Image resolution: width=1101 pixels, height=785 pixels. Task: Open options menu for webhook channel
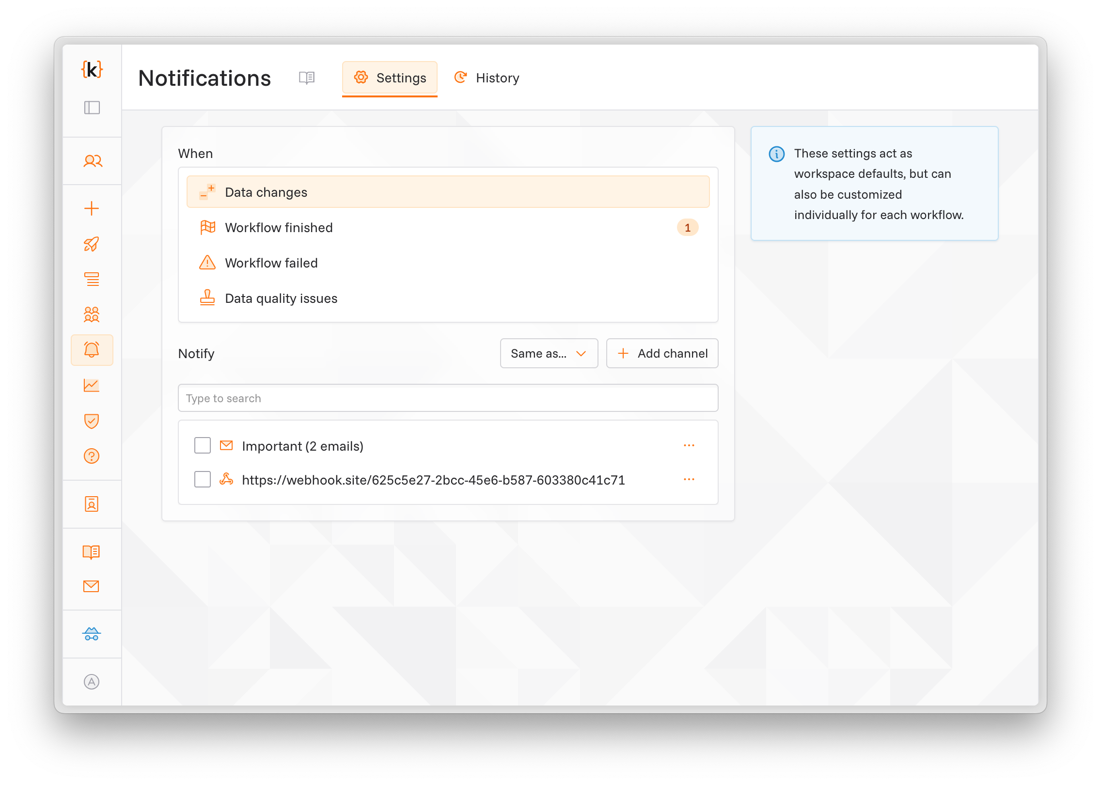[x=689, y=479]
